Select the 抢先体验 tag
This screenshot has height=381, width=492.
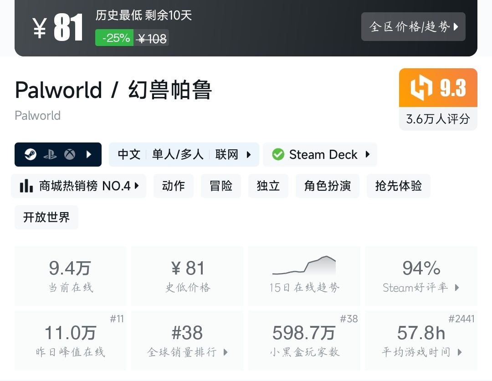399,186
